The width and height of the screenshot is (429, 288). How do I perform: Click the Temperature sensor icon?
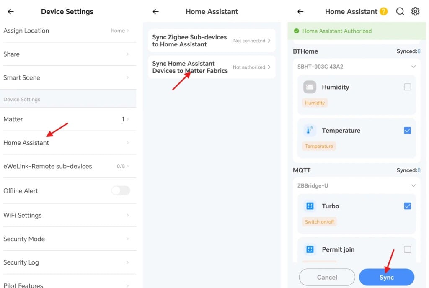309,130
